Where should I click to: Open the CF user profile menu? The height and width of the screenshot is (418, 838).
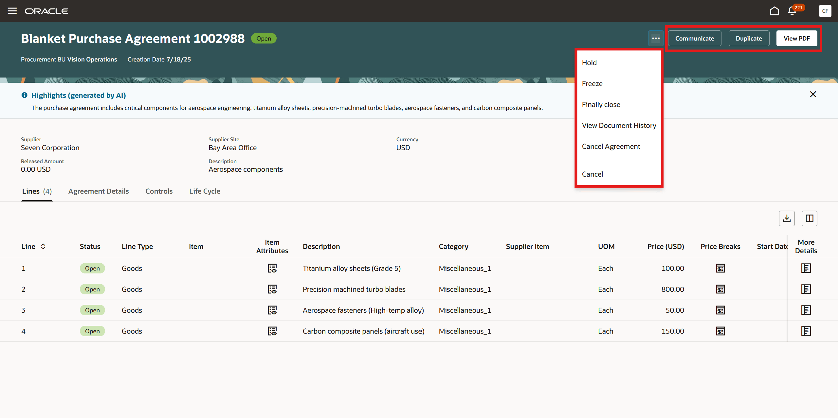[x=825, y=11]
